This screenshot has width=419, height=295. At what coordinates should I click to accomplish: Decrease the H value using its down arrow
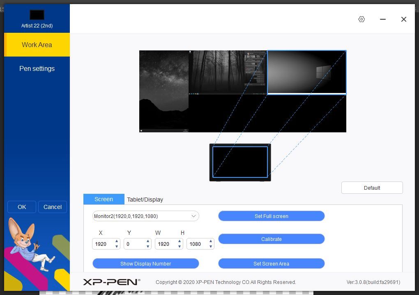pyautogui.click(x=211, y=246)
